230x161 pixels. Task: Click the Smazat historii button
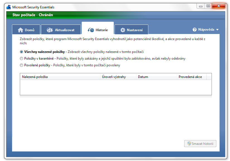200,143
